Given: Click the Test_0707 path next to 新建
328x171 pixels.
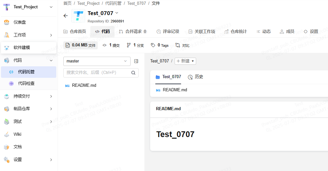Looking at the screenshot, I should (x=159, y=61).
